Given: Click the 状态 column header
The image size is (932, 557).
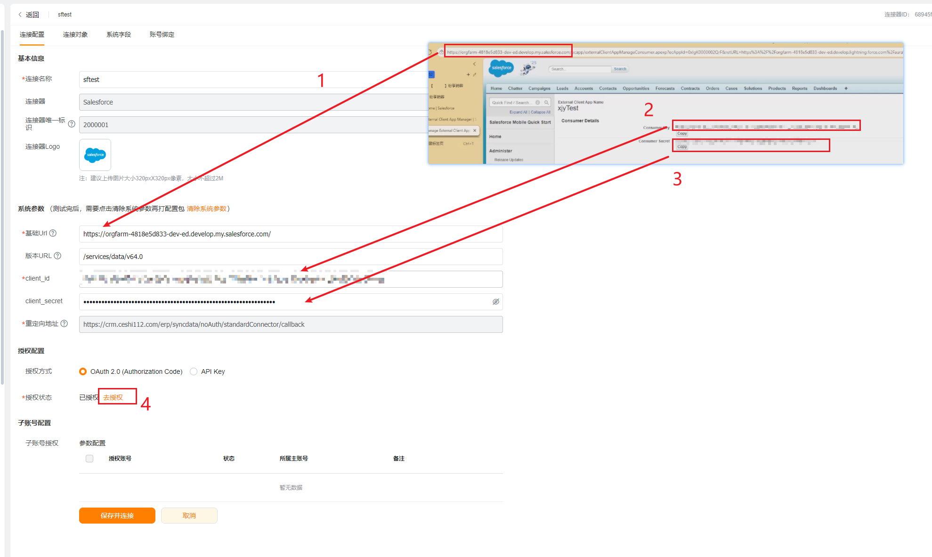Looking at the screenshot, I should [229, 459].
